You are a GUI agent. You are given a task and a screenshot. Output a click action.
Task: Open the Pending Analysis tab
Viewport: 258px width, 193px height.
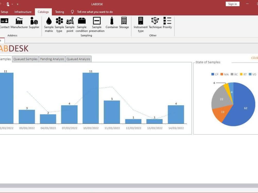click(52, 59)
